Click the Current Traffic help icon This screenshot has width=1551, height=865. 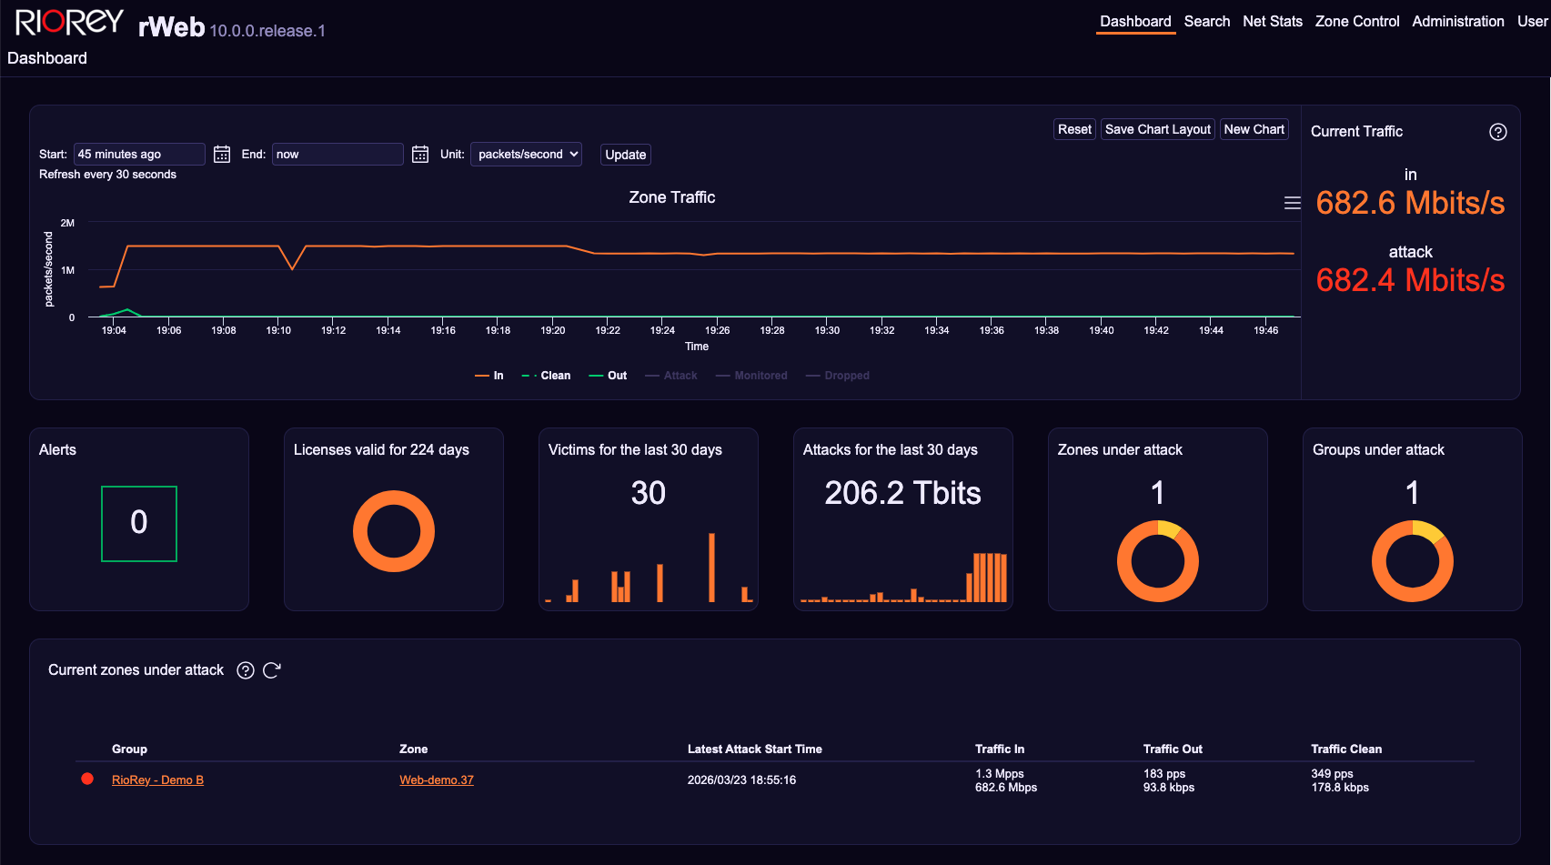[1498, 132]
